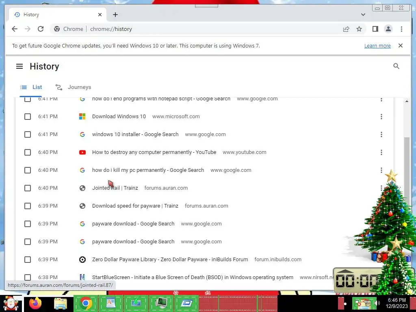
Task: Select the Chrome taskbar button
Action: click(85, 303)
